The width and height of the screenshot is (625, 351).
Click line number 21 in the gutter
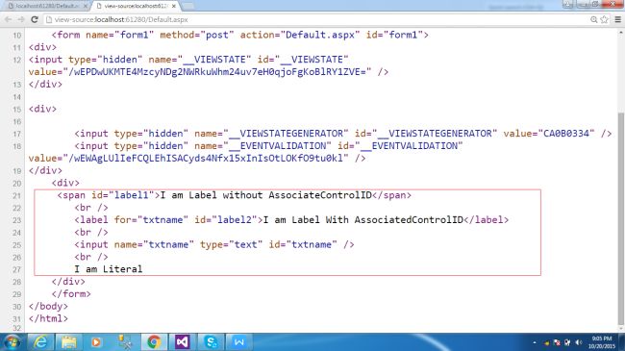16,196
